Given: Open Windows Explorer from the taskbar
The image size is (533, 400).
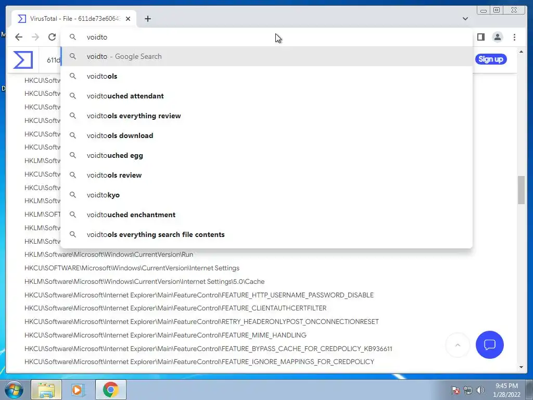Looking at the screenshot, I should pyautogui.click(x=46, y=390).
